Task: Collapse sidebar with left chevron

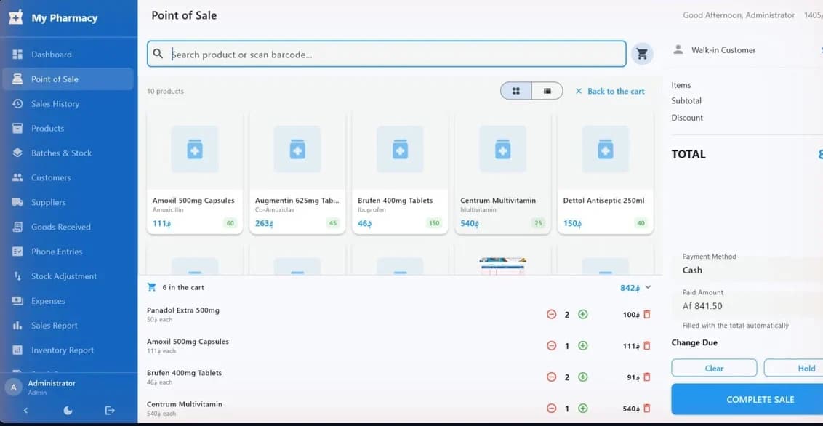Action: coord(25,410)
